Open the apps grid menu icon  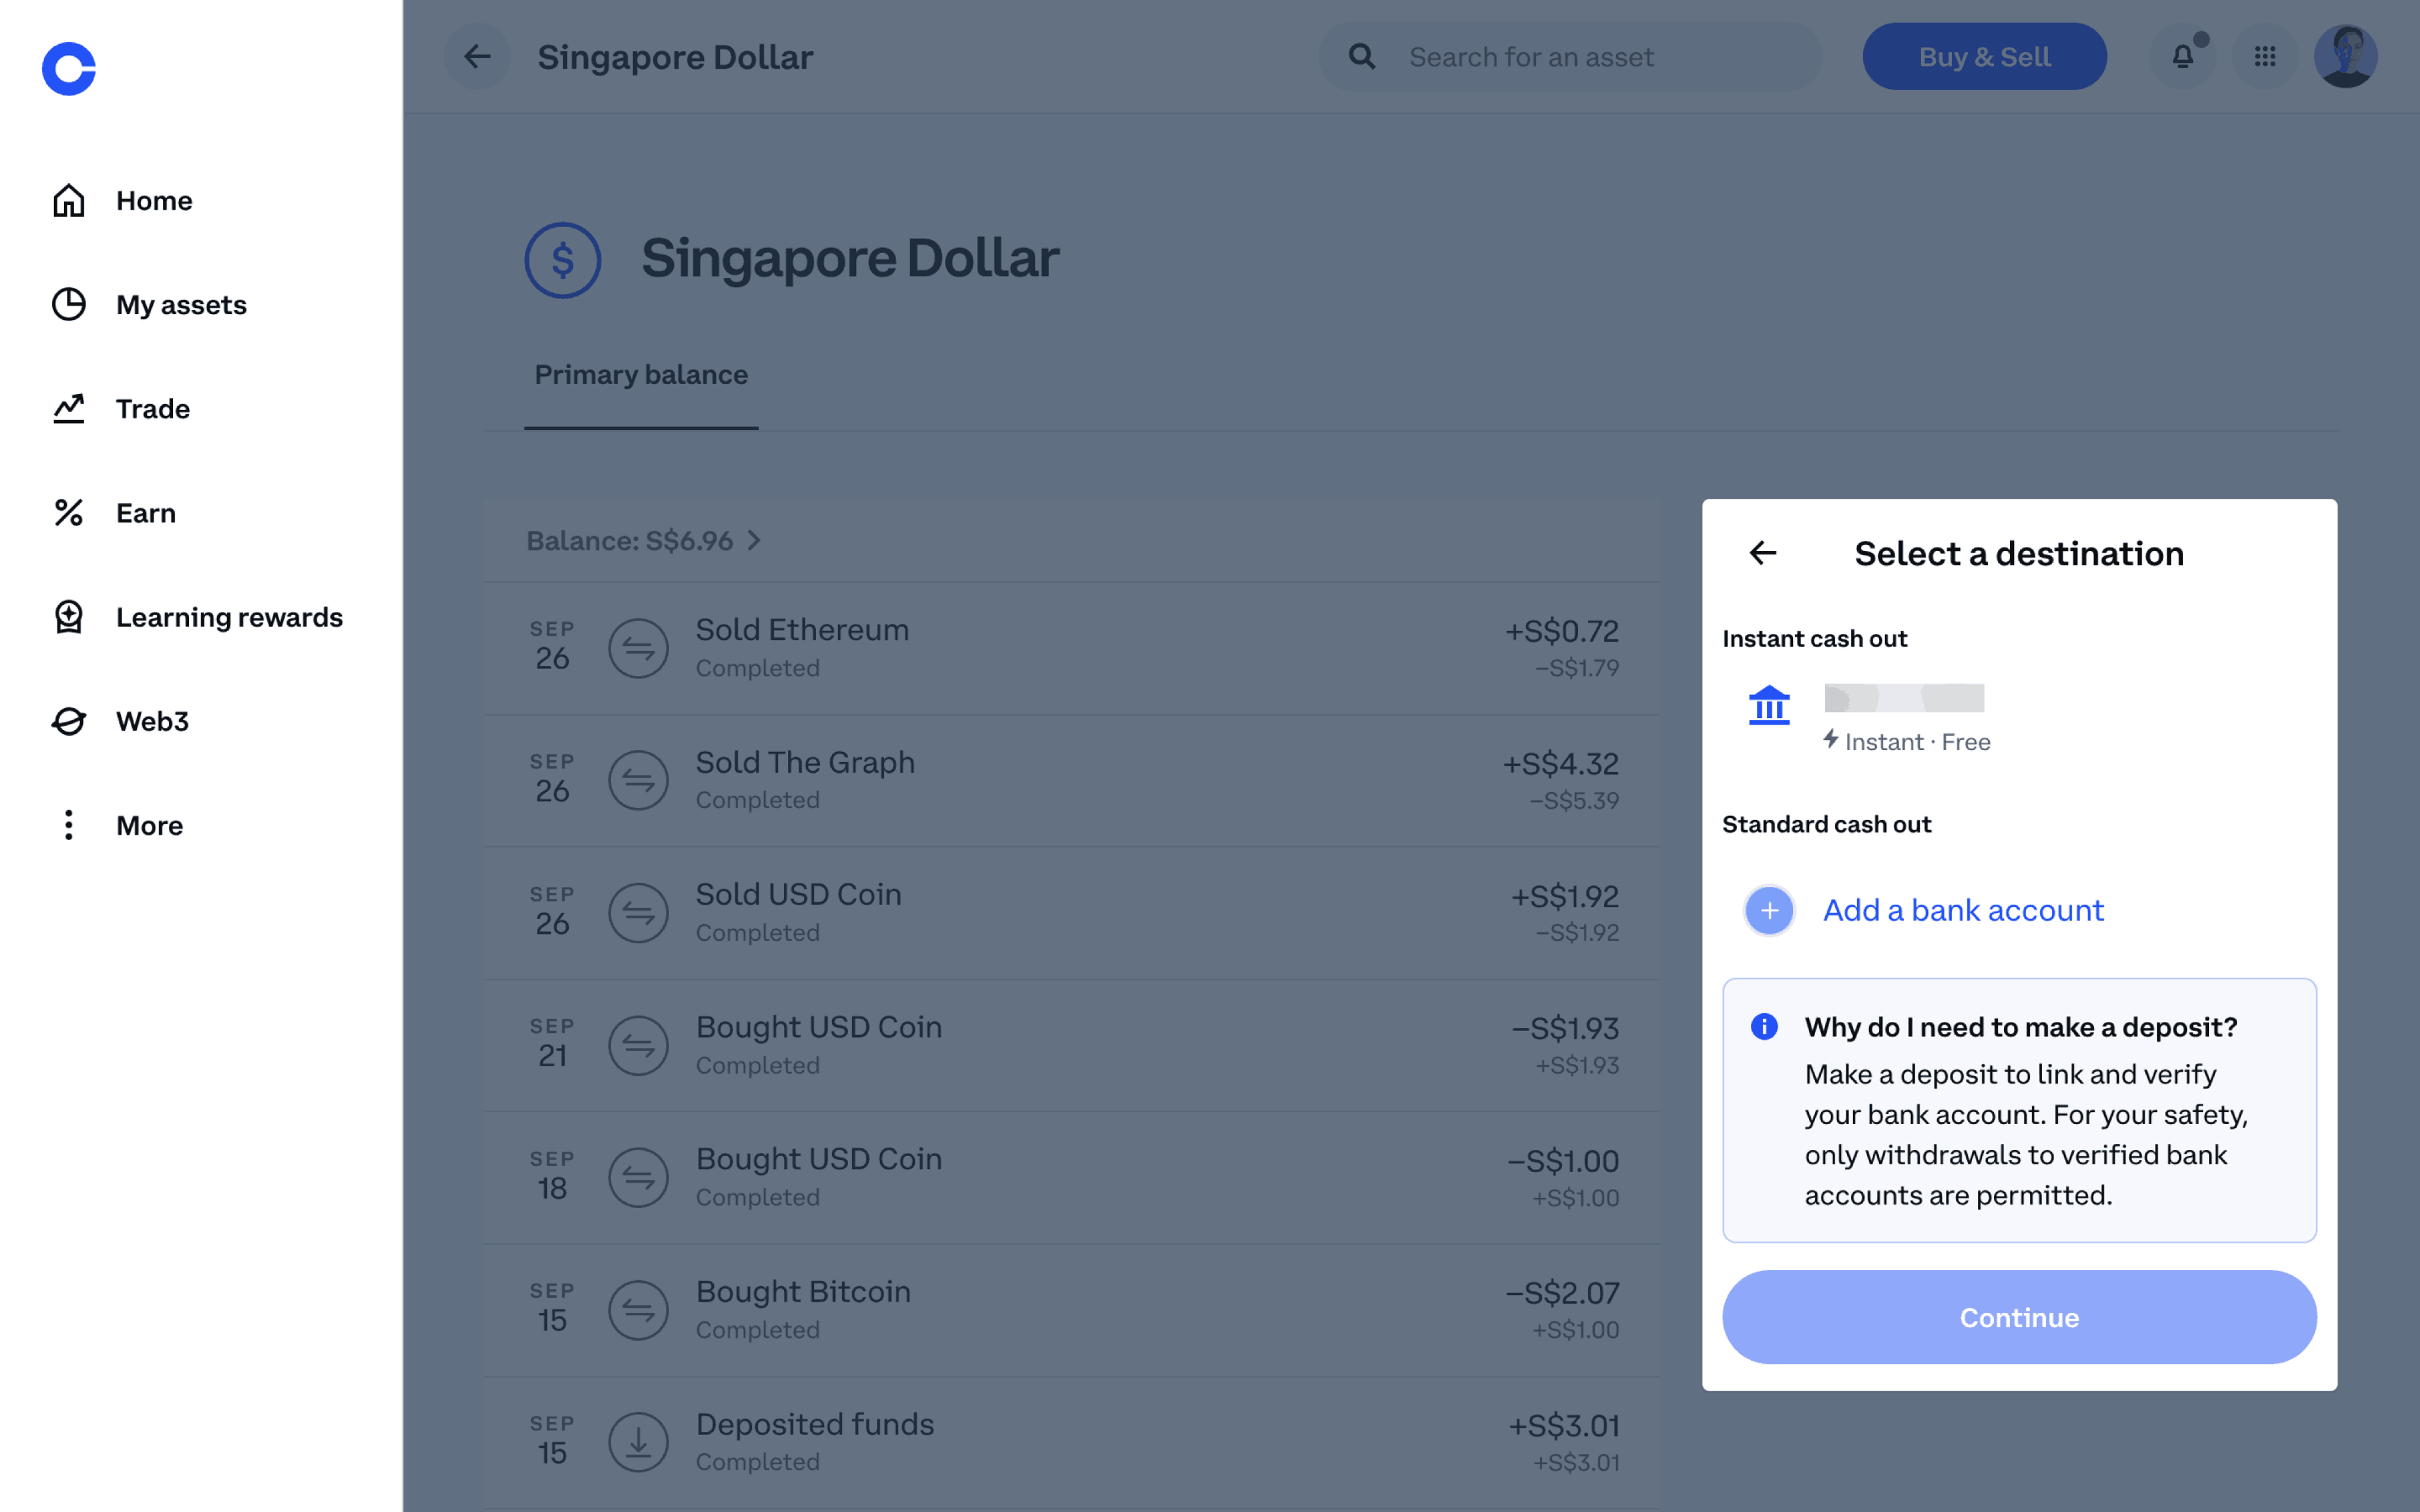[2265, 57]
